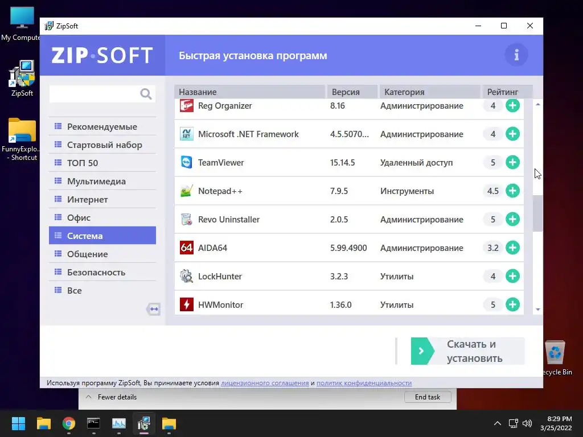This screenshot has width=583, height=437.
Task: Open the info button in the header
Action: (x=516, y=55)
